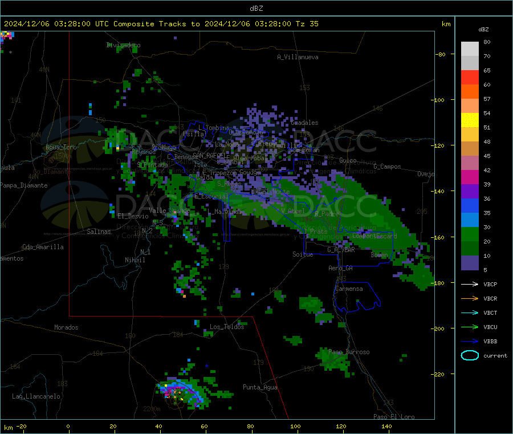513x434 pixels.
Task: Click the El_Desvio place label
Action: 133,216
